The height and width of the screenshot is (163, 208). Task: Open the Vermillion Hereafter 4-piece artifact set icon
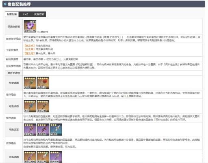pyautogui.click(x=30, y=26)
